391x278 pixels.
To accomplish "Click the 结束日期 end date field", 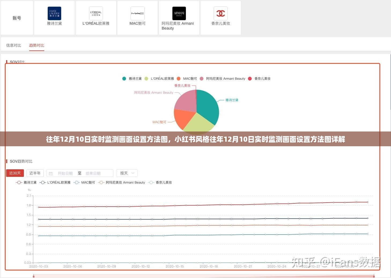I will pos(93,173).
